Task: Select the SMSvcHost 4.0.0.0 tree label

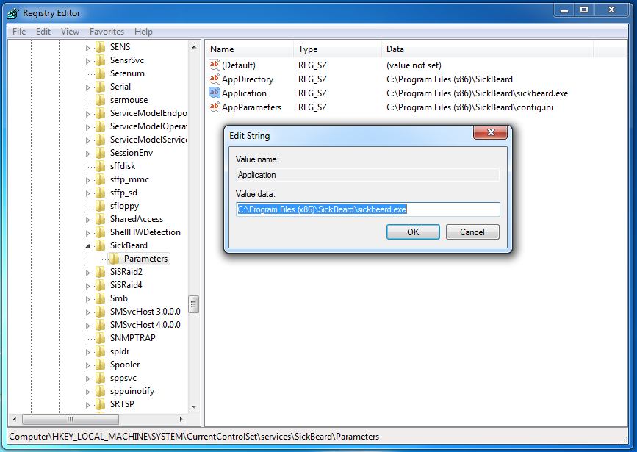Action: point(145,325)
